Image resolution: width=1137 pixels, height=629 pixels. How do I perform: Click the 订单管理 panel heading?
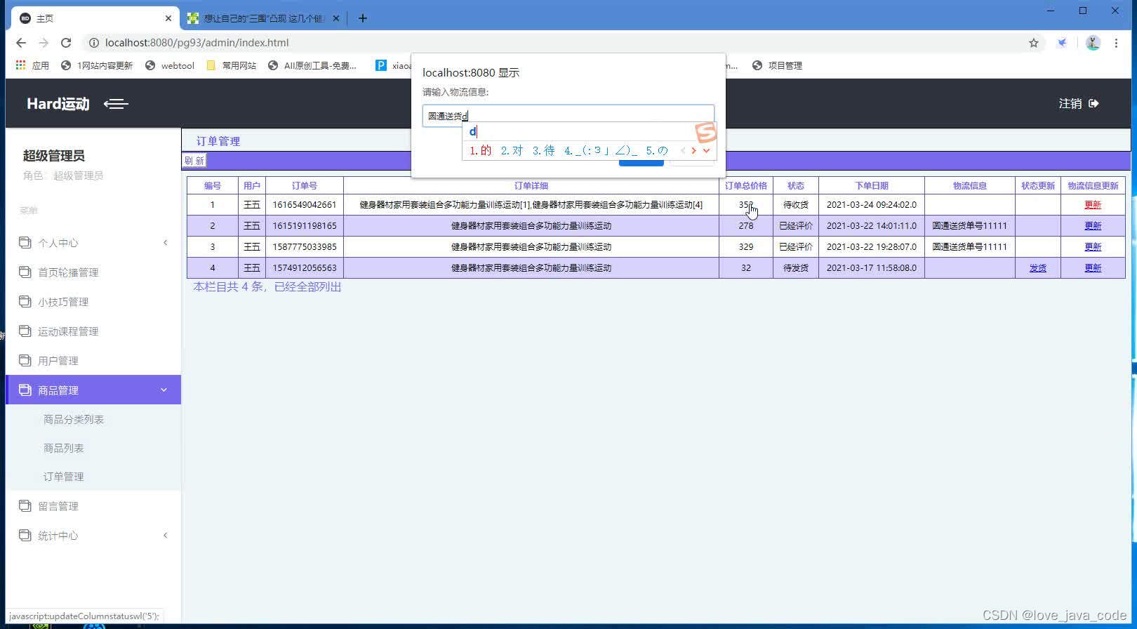coord(218,141)
